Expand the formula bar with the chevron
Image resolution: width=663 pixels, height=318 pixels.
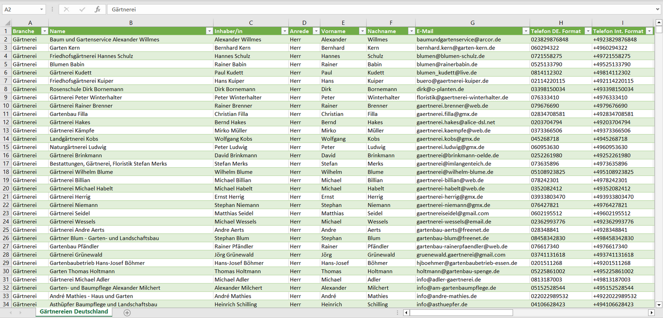click(658, 9)
